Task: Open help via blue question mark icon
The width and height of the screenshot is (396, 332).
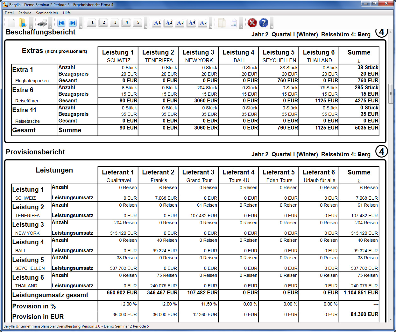Action: click(x=264, y=23)
